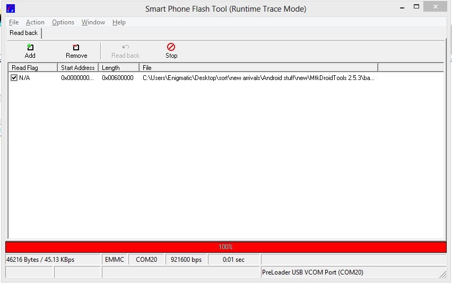This screenshot has width=452, height=283.
Task: Open the File menu
Action: 14,22
